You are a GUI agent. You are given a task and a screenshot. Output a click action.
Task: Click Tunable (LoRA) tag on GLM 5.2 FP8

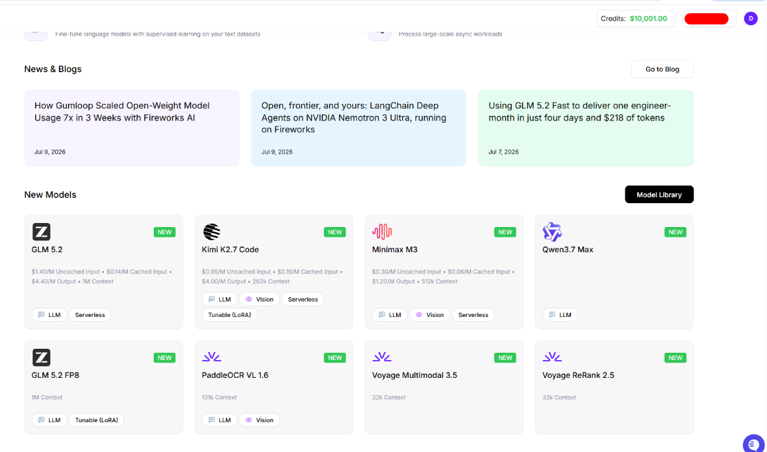coord(96,420)
